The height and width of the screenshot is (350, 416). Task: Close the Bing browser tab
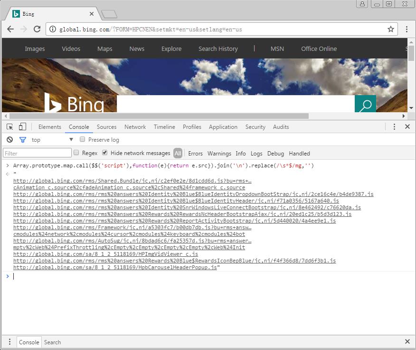(92, 14)
